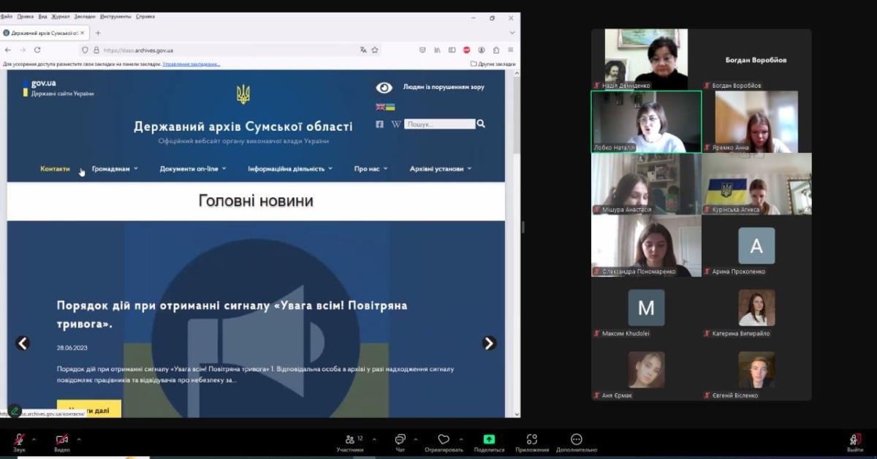The width and height of the screenshot is (877, 459).
Task: Click the Контакти navigation link
Action: coord(55,169)
